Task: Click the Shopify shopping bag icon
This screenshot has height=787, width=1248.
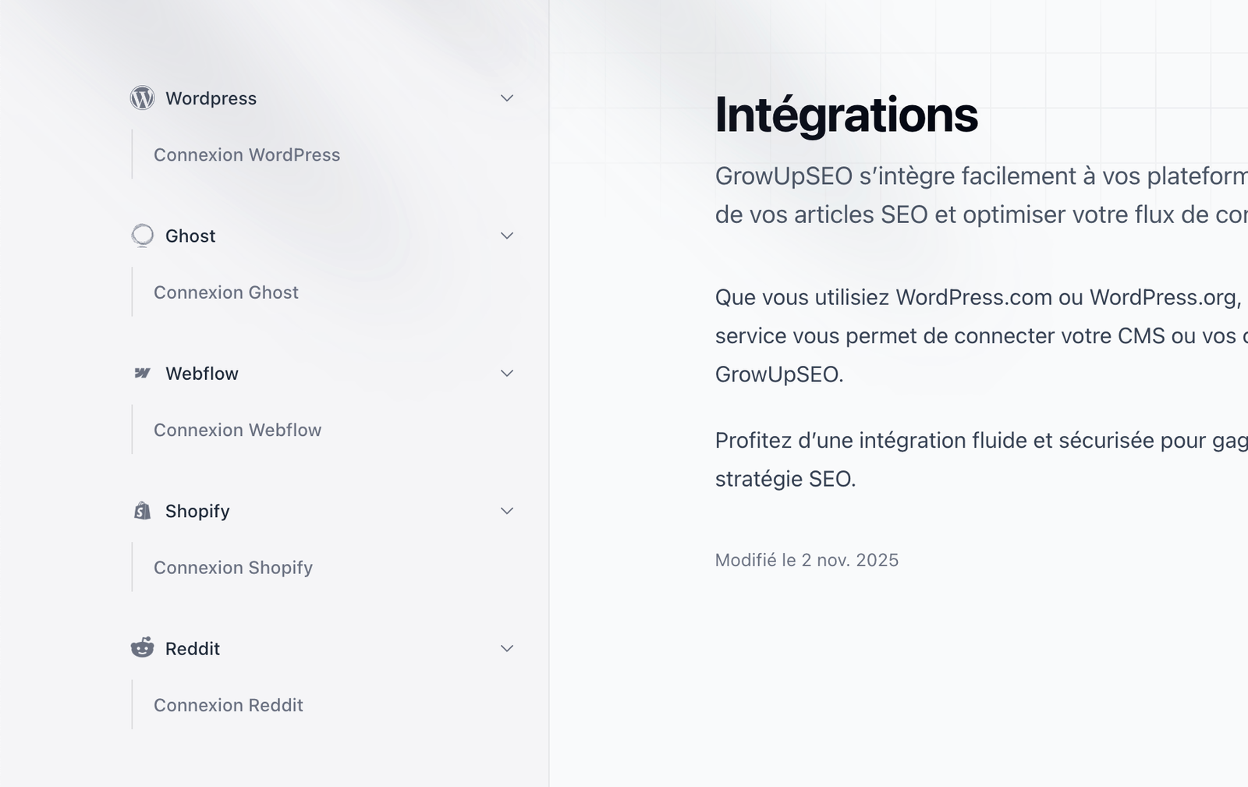Action: (143, 511)
